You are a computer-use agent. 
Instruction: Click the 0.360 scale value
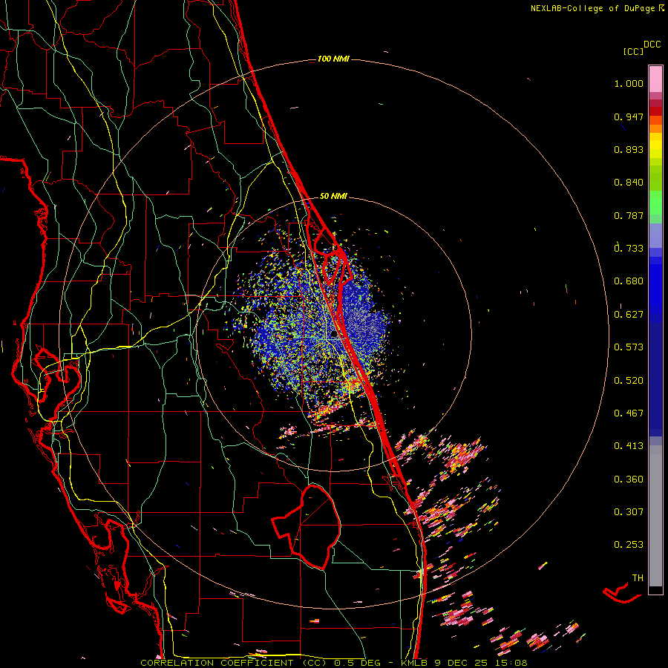629,479
